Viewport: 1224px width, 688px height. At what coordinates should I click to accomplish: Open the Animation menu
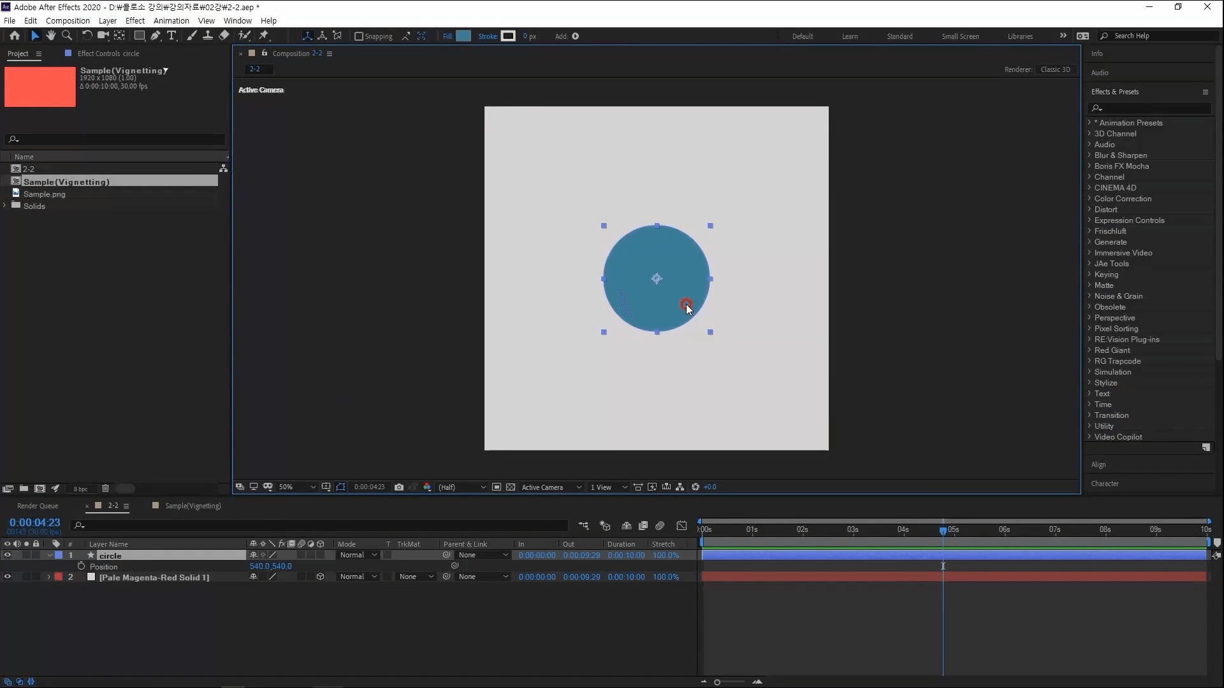pyautogui.click(x=171, y=20)
